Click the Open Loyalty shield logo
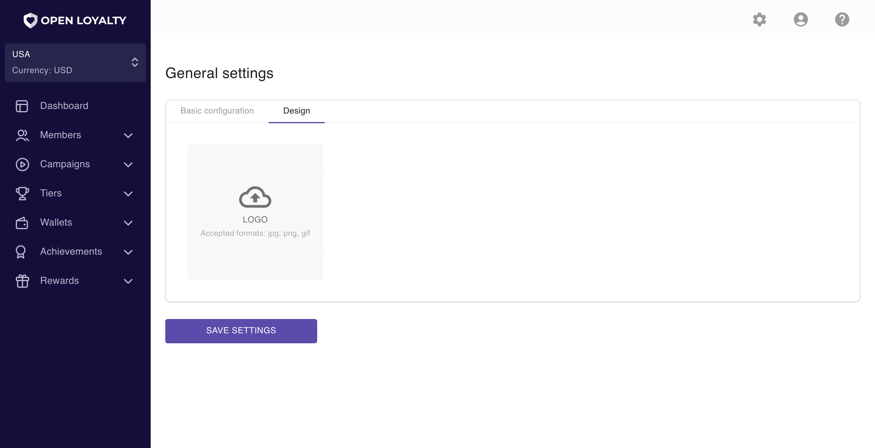This screenshot has height=448, width=875. [30, 20]
